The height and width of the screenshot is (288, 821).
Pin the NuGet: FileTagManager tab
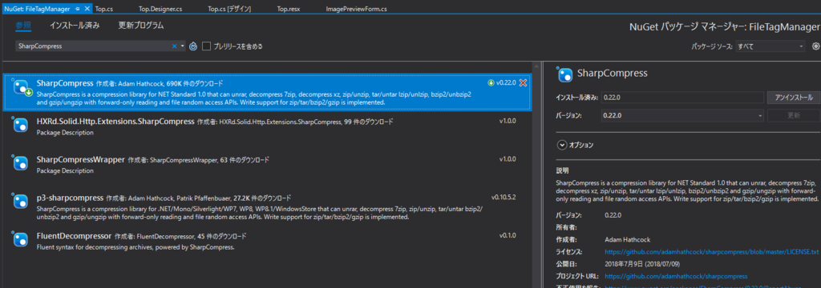pyautogui.click(x=78, y=9)
